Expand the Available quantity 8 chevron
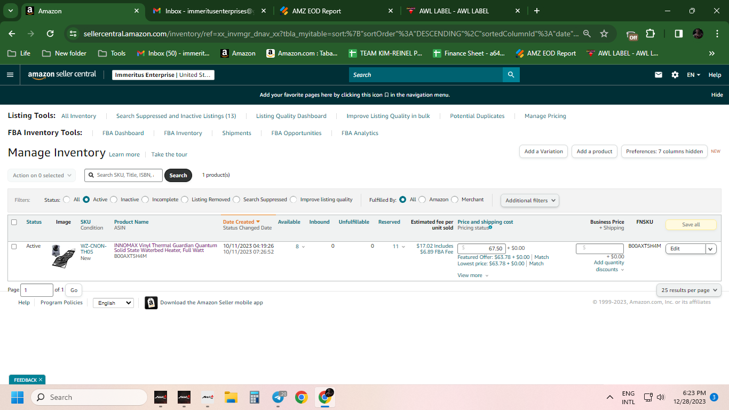Screen dimensions: 729x410 tap(304, 247)
